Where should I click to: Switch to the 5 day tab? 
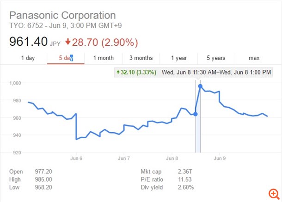66,58
